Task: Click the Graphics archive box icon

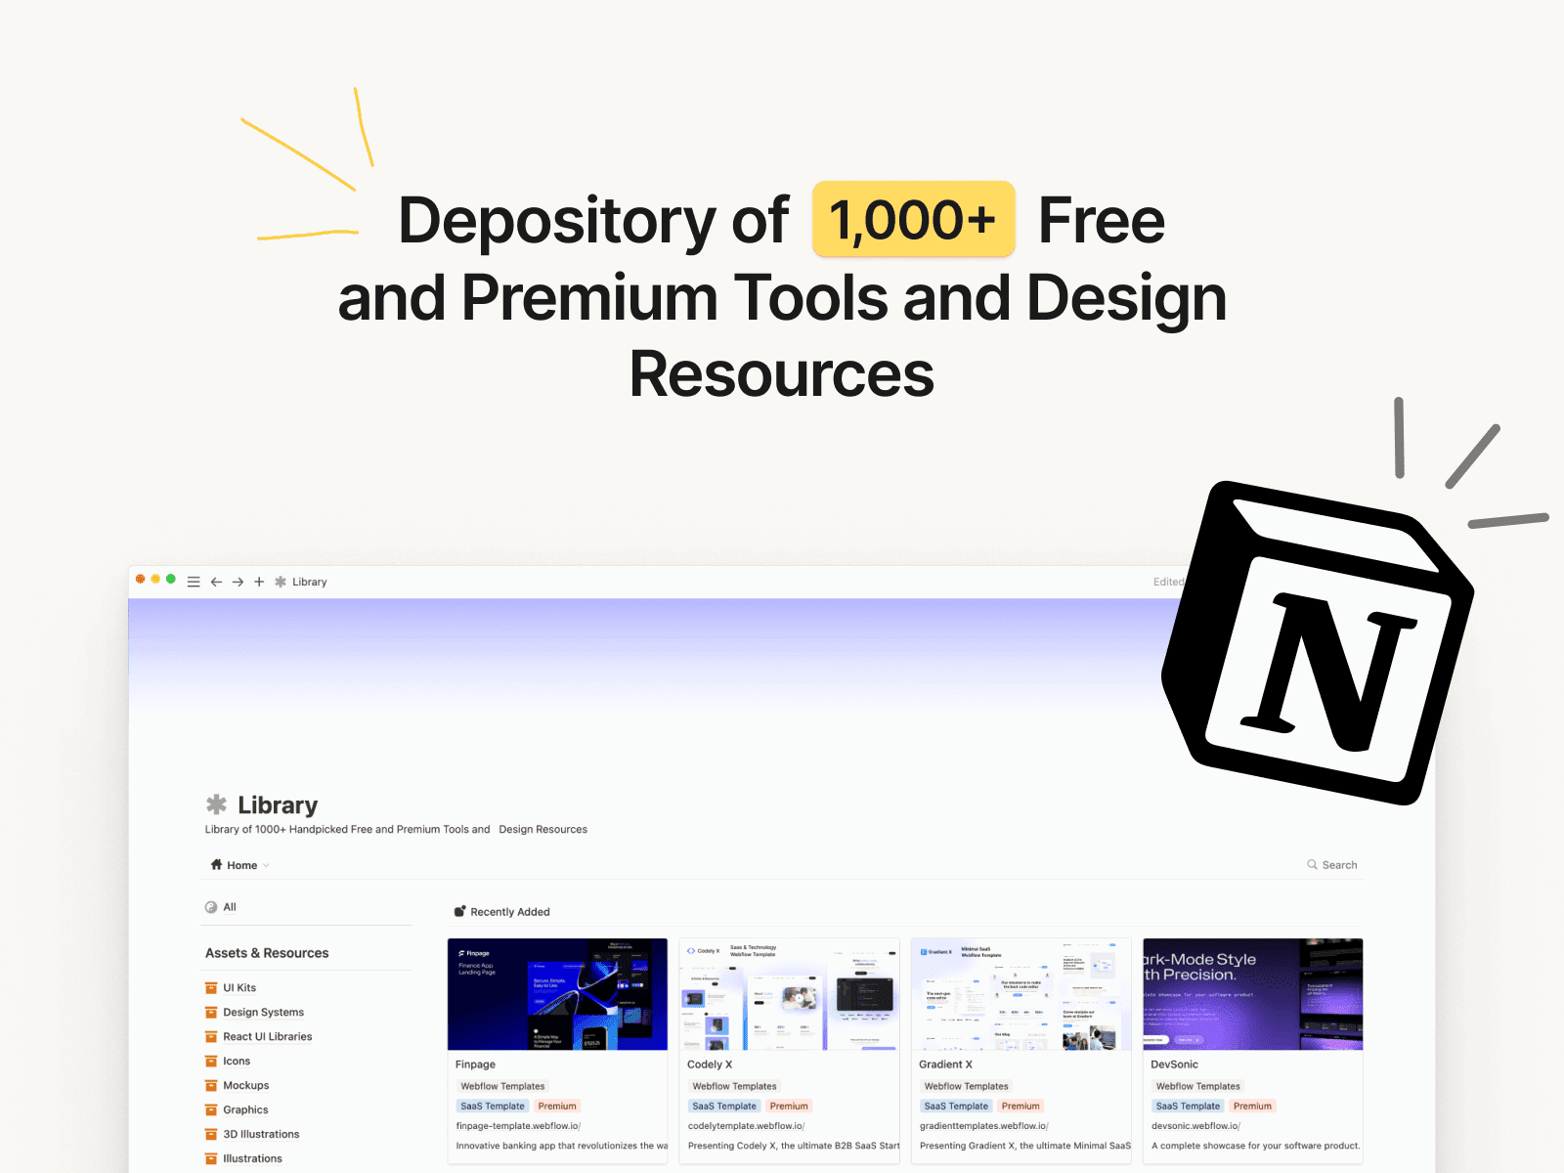Action: (x=211, y=1109)
